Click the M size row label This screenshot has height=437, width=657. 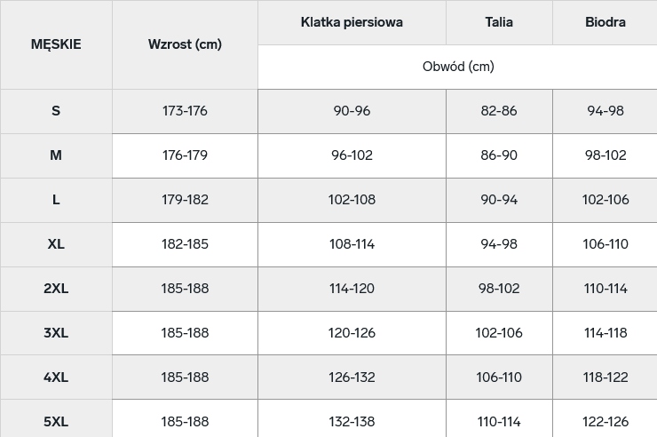pyautogui.click(x=56, y=155)
